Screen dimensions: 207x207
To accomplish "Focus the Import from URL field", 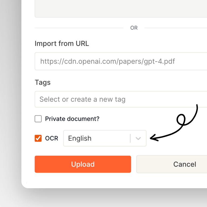I will pos(121,61).
